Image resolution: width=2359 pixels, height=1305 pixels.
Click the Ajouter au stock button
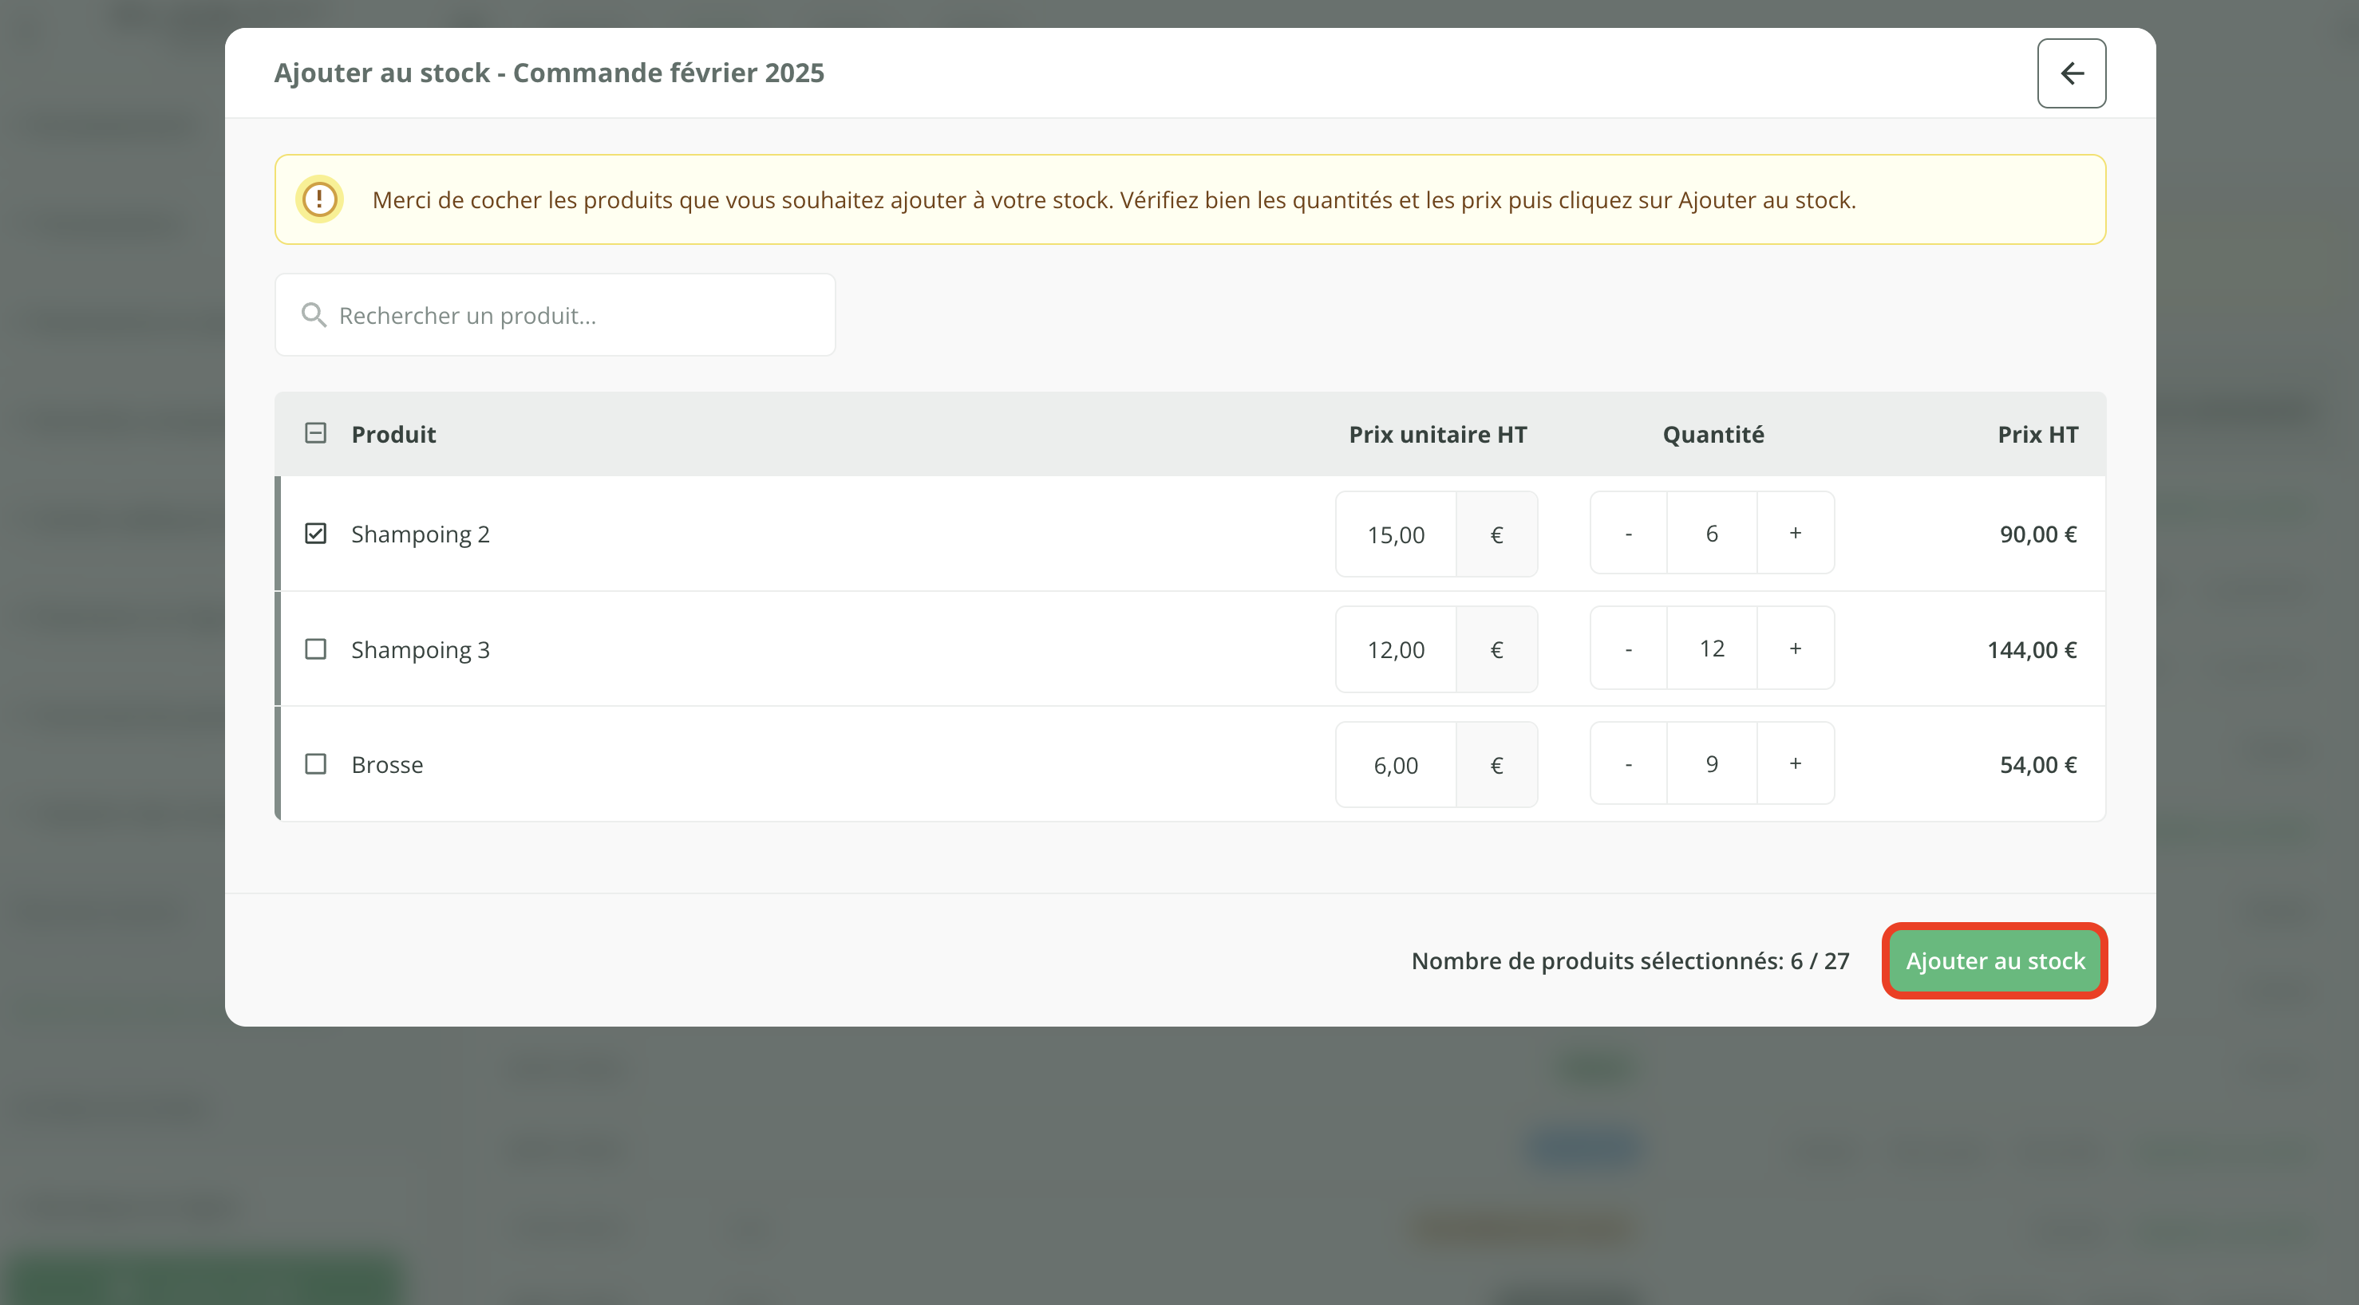tap(1994, 961)
